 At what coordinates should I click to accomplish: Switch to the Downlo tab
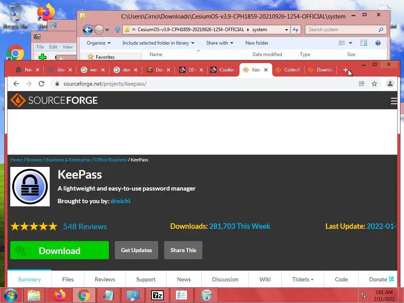click(321, 70)
